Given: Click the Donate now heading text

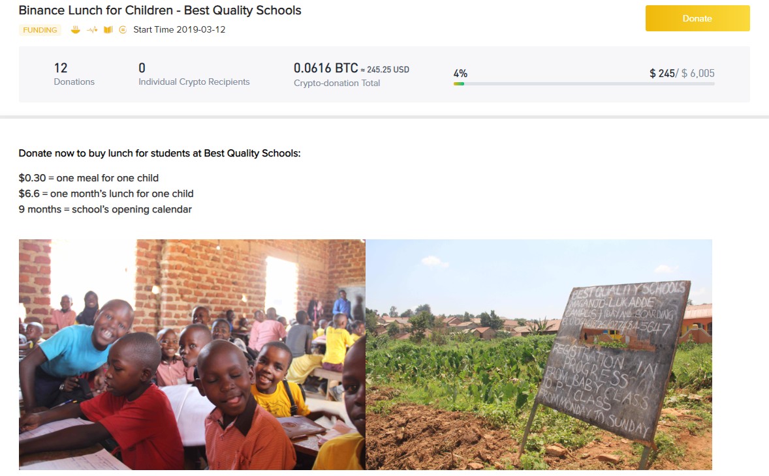Looking at the screenshot, I should 159,153.
